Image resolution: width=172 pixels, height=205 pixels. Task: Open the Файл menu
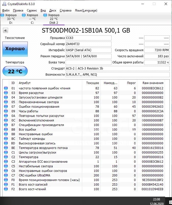pos(6,10)
